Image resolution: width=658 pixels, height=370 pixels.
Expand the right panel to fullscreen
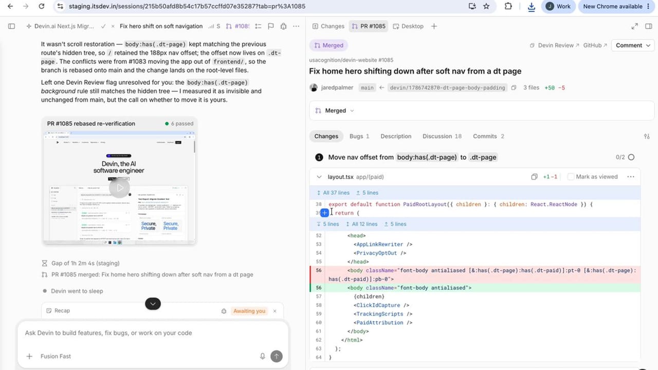[634, 26]
